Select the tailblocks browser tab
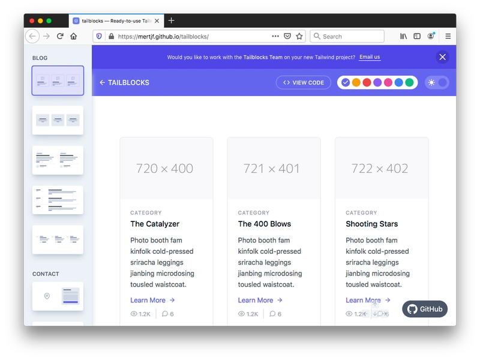480x360 pixels. [x=116, y=21]
